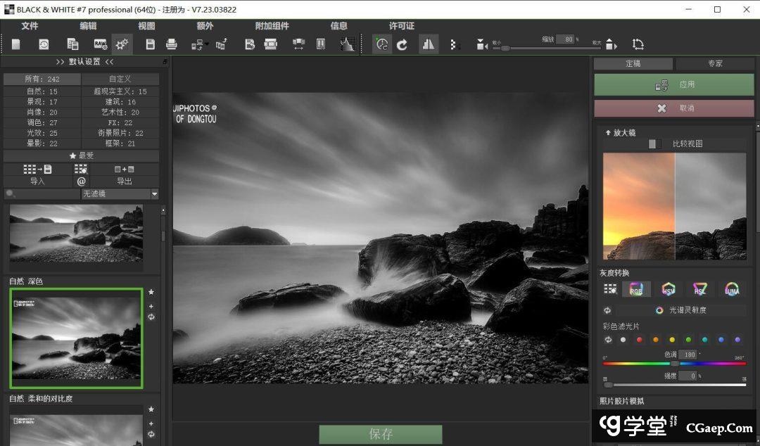Open the histogram icon in toolbar
This screenshot has width=760, height=446.
click(x=346, y=44)
